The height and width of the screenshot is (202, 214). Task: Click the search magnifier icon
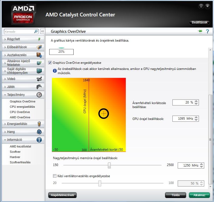point(36,32)
